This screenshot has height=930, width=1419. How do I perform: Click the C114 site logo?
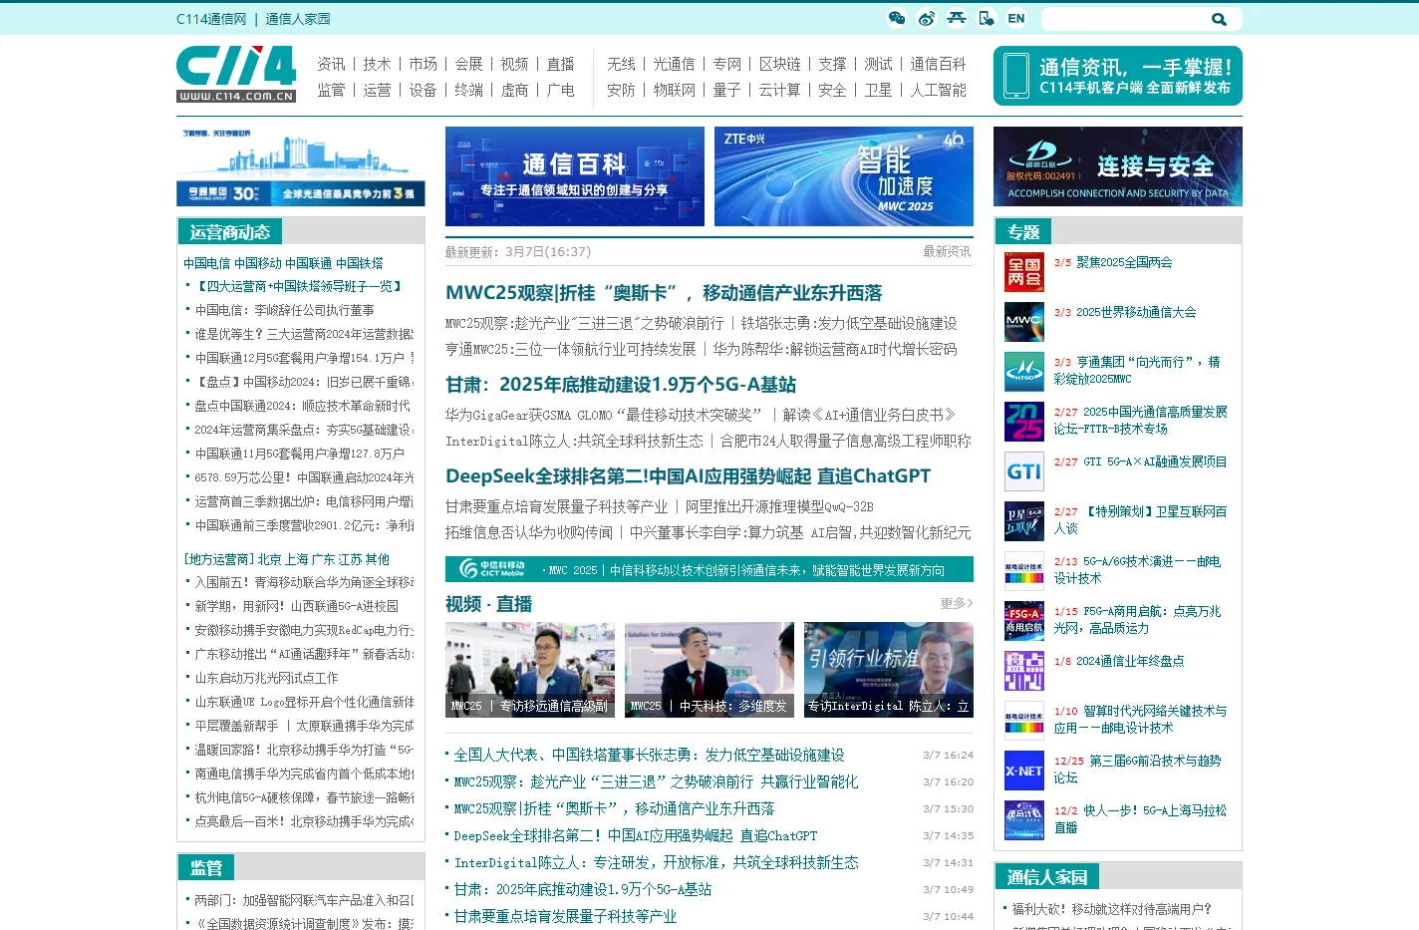click(236, 74)
